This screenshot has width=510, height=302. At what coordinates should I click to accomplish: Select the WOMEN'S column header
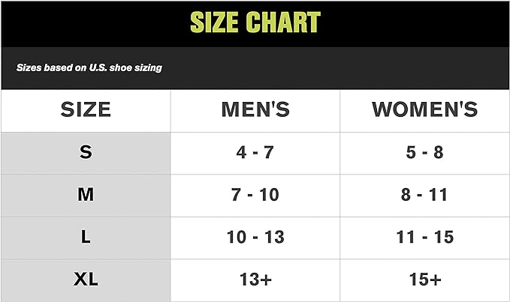pyautogui.click(x=425, y=109)
